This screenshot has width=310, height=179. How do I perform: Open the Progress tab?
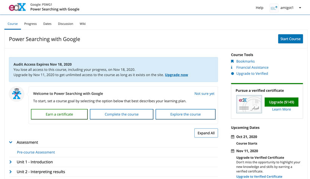(x=31, y=24)
